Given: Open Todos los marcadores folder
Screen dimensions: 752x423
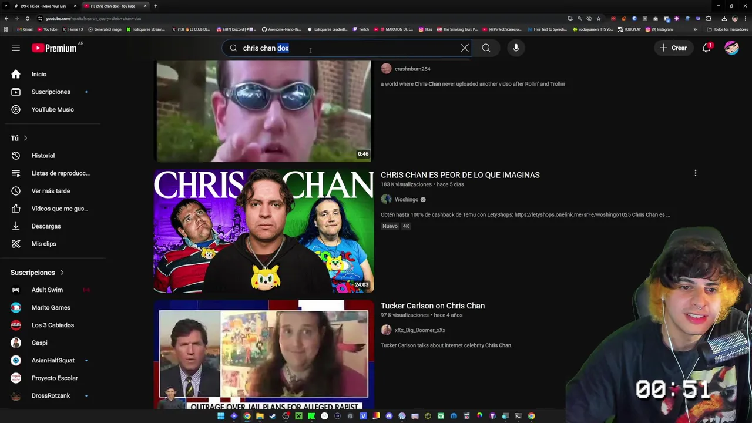Looking at the screenshot, I should pos(727,29).
